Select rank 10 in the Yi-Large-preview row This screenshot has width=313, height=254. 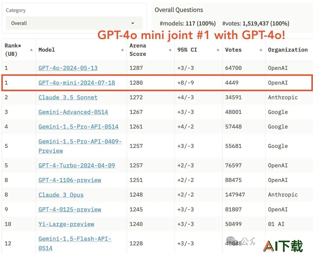click(8, 224)
